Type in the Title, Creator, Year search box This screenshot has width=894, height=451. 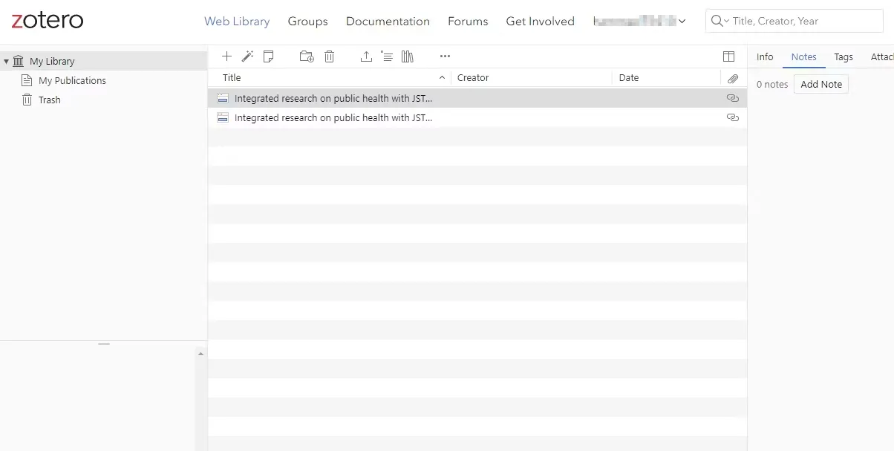[x=802, y=22]
